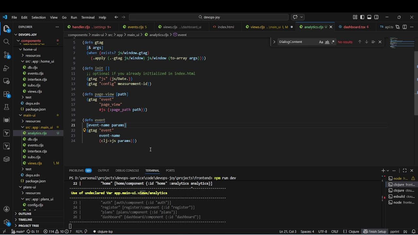The height and width of the screenshot is (235, 418).
Task: Go to next match in find widget
Action: 366,42
